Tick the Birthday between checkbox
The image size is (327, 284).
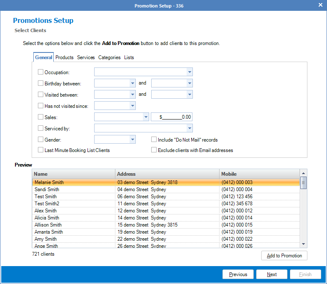(x=41, y=83)
